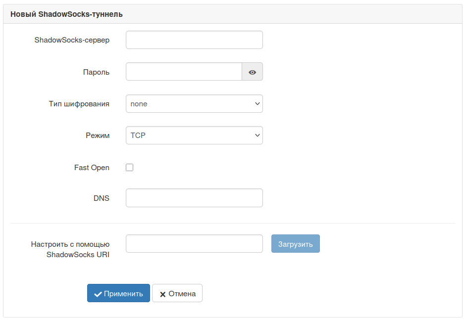Image resolution: width=466 pixels, height=319 pixels.
Task: Click the checkmark icon on Применить
Action: [98, 294]
